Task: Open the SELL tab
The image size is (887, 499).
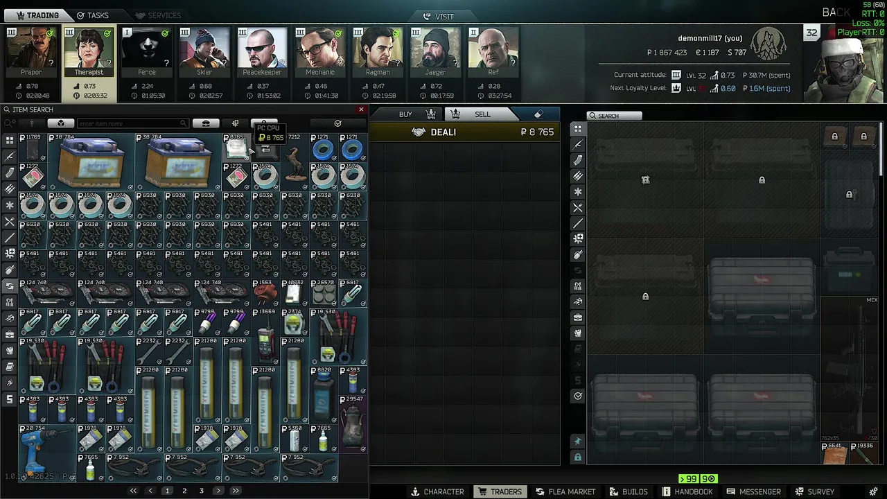Action: click(x=482, y=114)
